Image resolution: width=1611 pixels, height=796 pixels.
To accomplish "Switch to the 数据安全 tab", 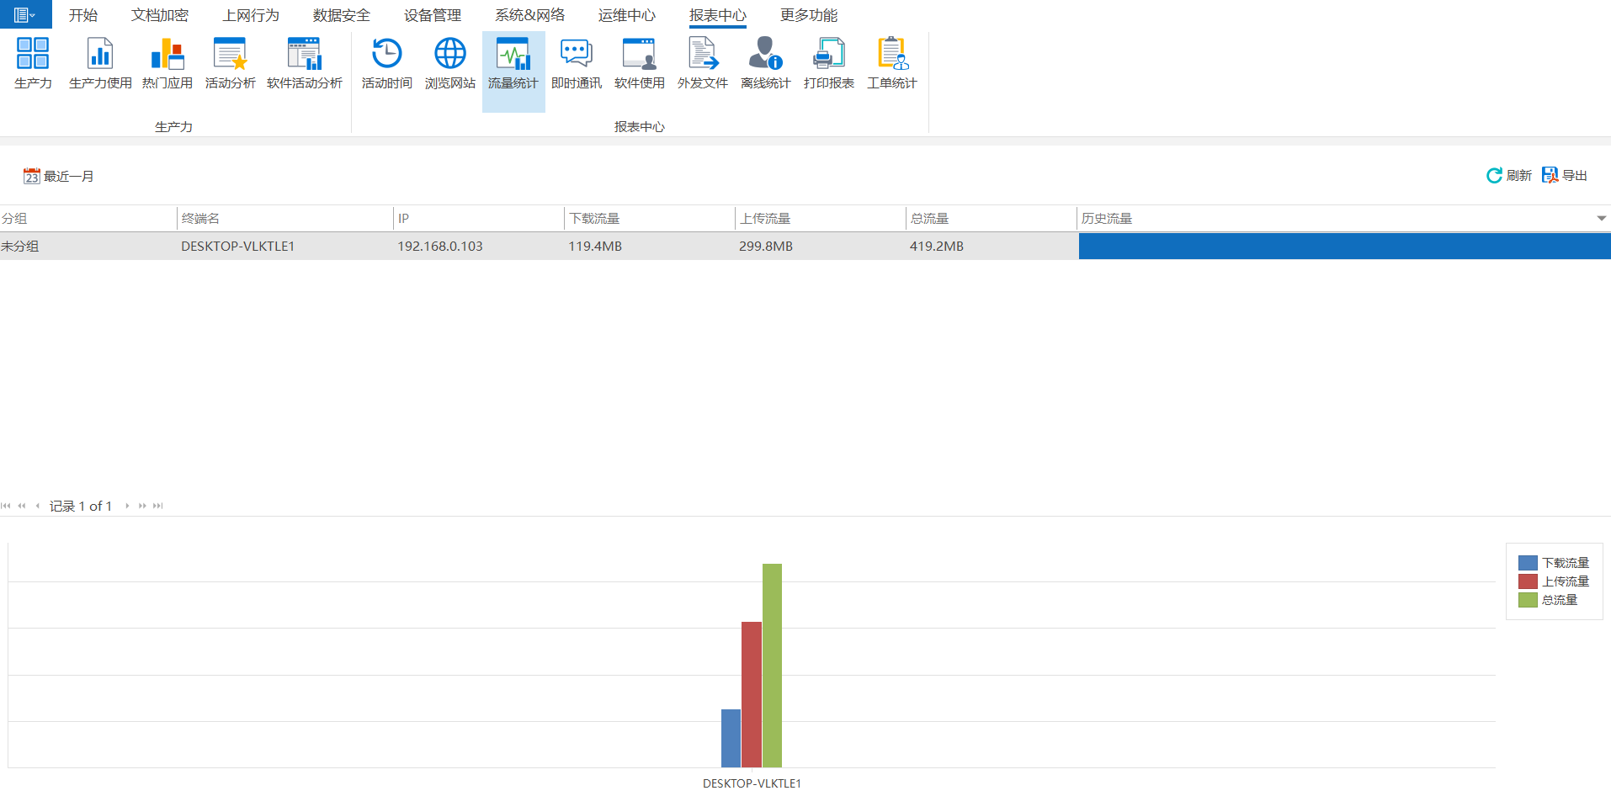I will point(341,15).
